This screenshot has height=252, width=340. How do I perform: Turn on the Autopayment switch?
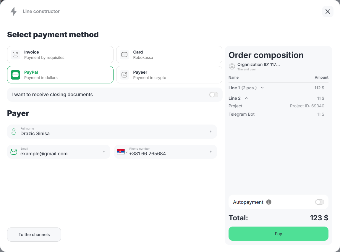coord(319,202)
